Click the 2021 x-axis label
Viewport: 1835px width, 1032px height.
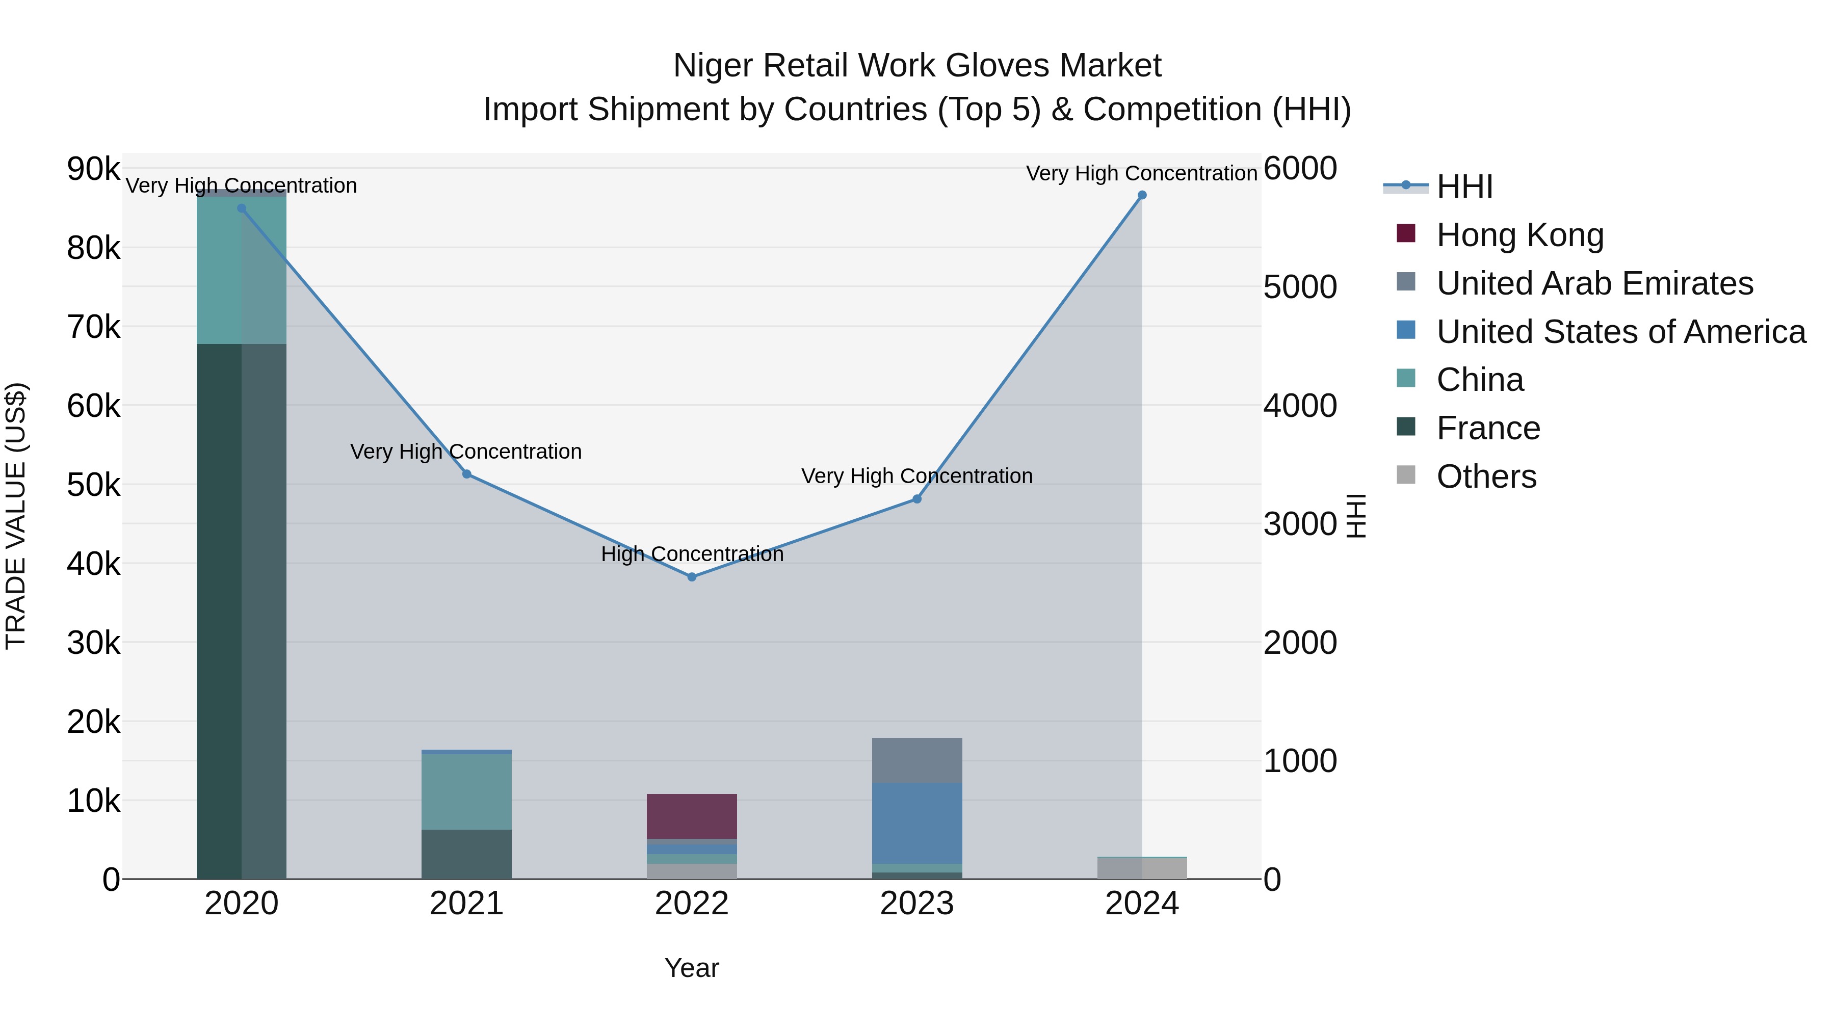point(466,904)
